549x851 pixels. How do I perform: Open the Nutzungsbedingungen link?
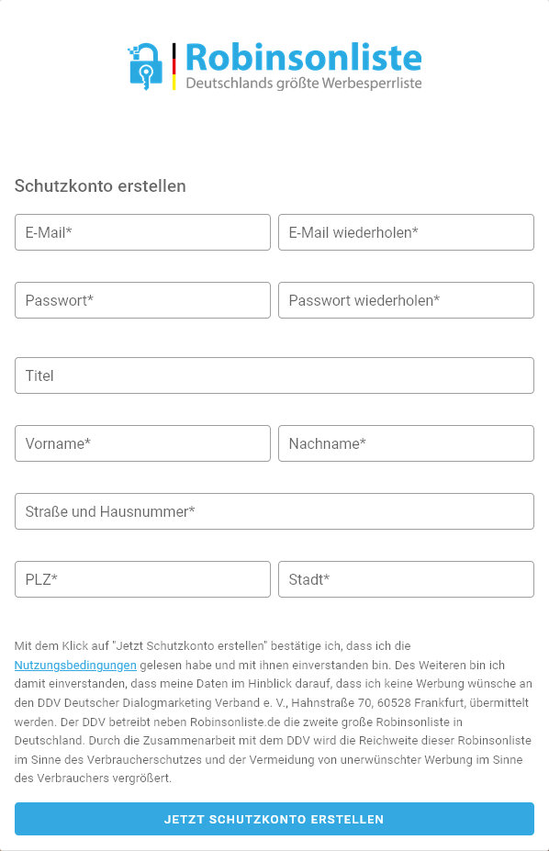pos(74,665)
